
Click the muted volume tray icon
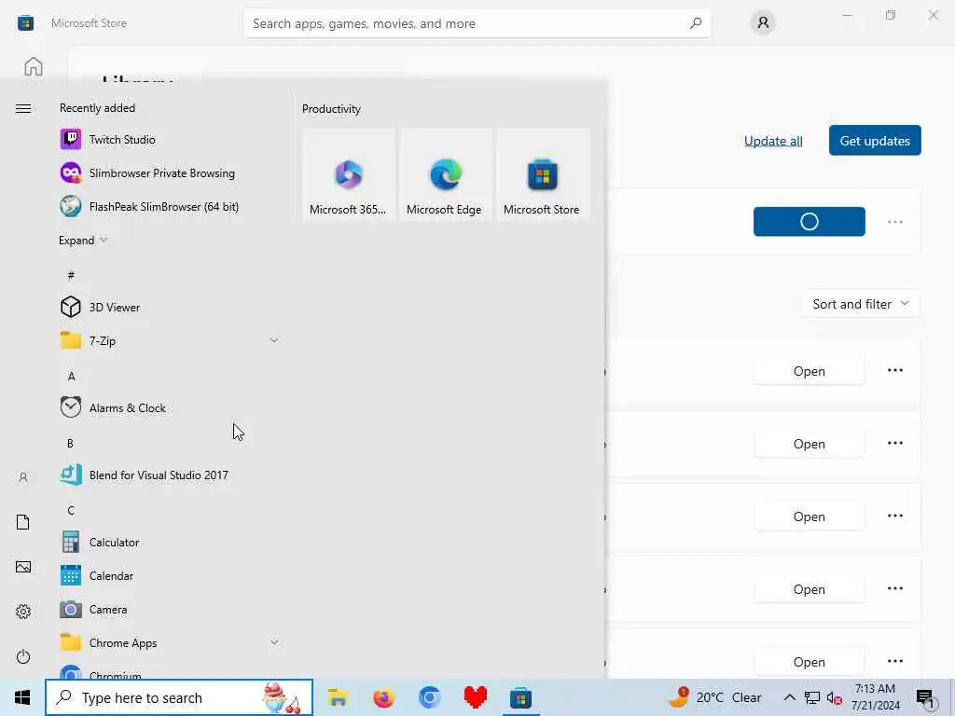point(835,698)
